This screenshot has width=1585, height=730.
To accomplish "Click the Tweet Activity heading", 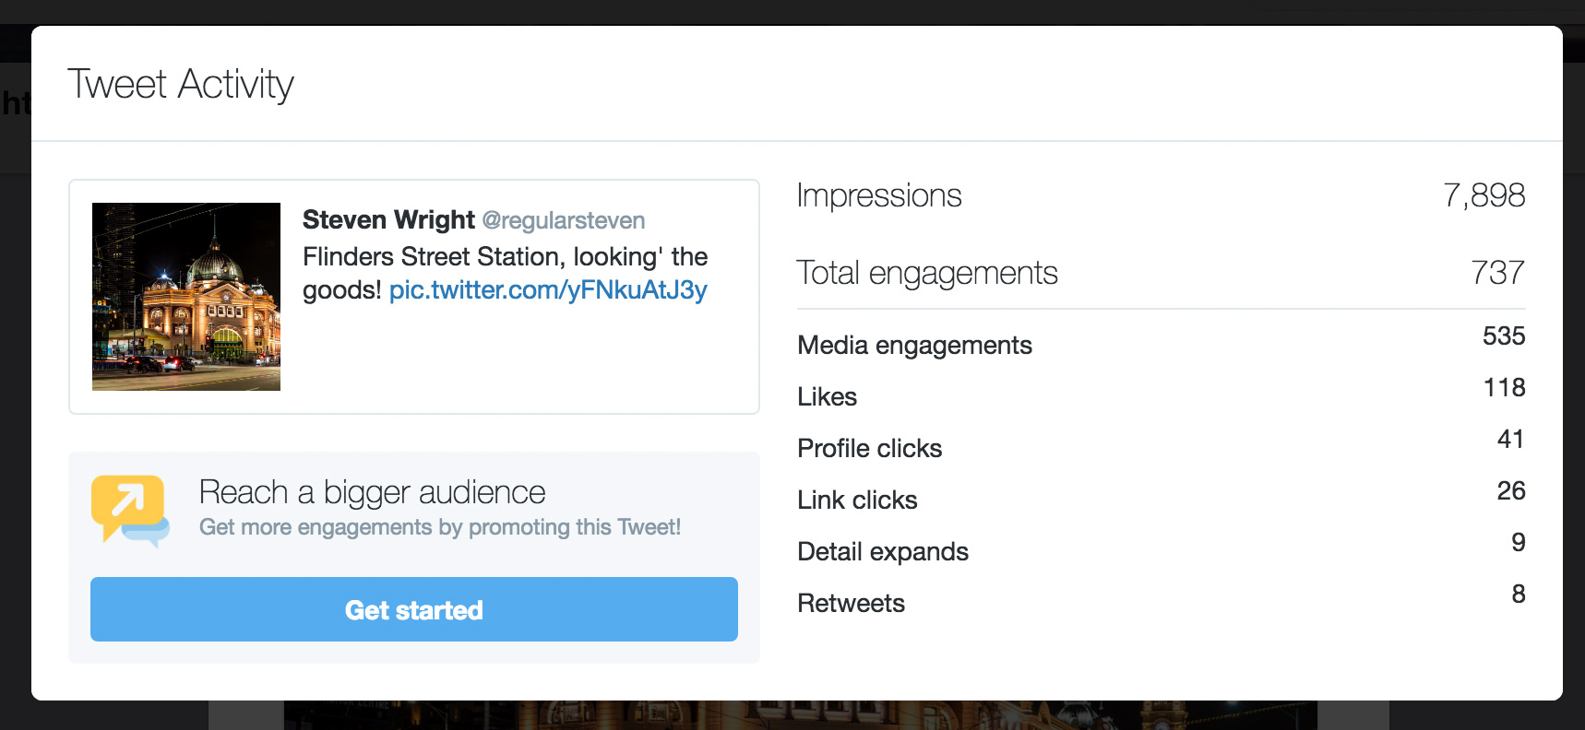I will coord(181,84).
